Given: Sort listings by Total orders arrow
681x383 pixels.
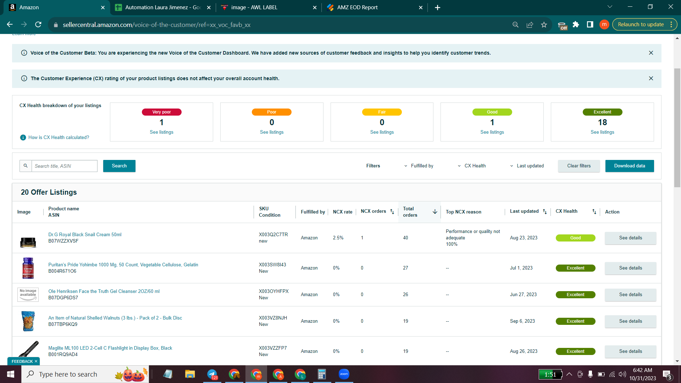Looking at the screenshot, I should [x=435, y=212].
